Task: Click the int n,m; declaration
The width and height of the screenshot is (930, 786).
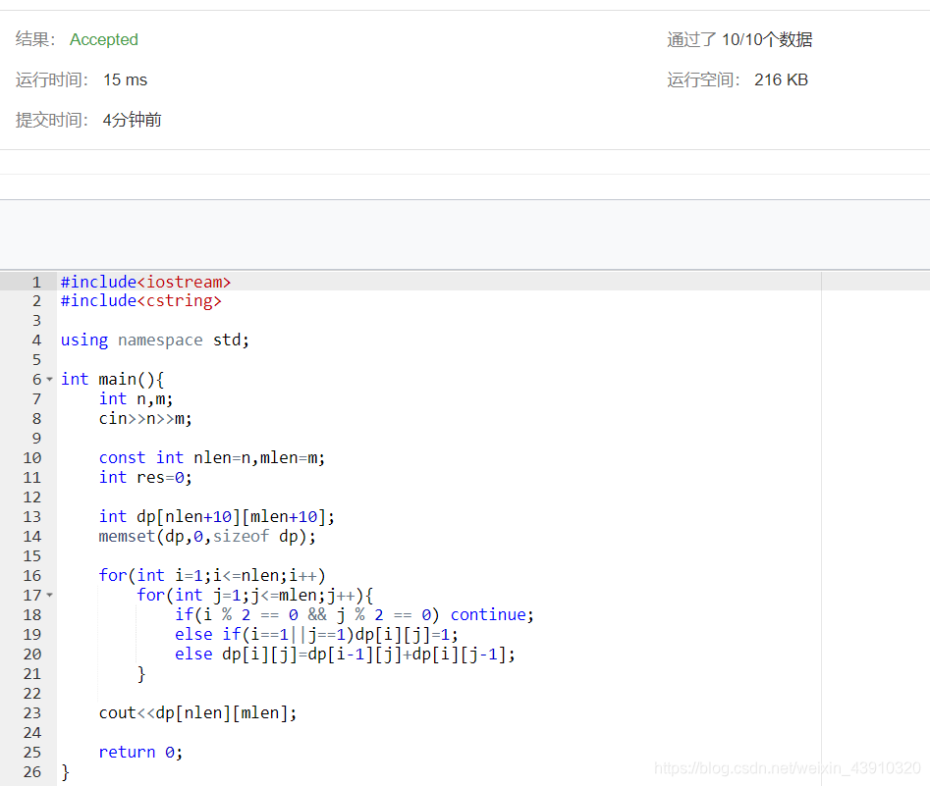Action: coord(136,399)
